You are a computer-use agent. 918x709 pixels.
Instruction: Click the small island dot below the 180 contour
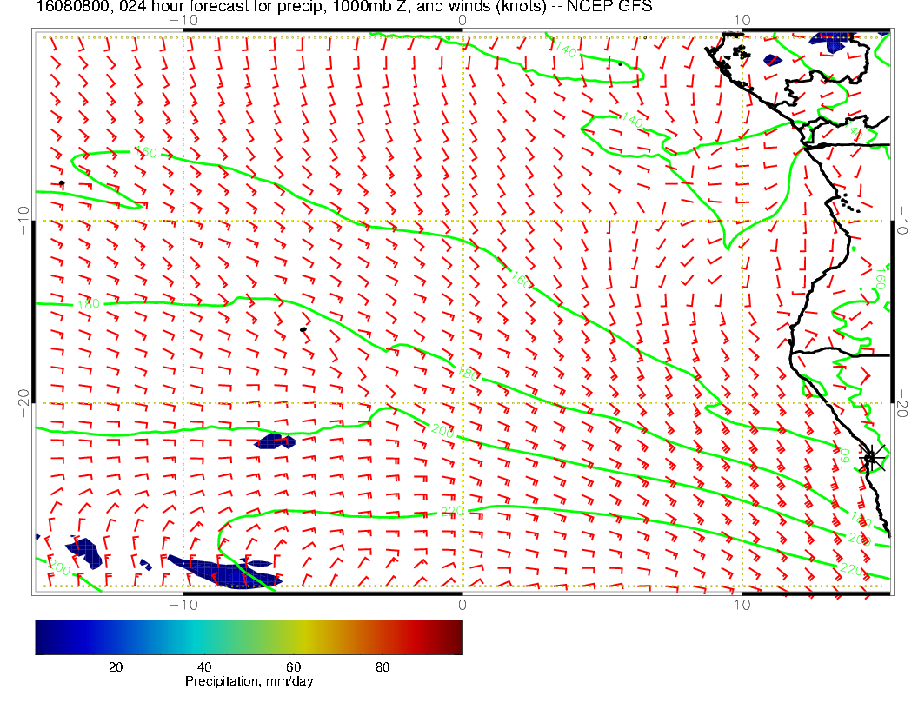(x=303, y=329)
